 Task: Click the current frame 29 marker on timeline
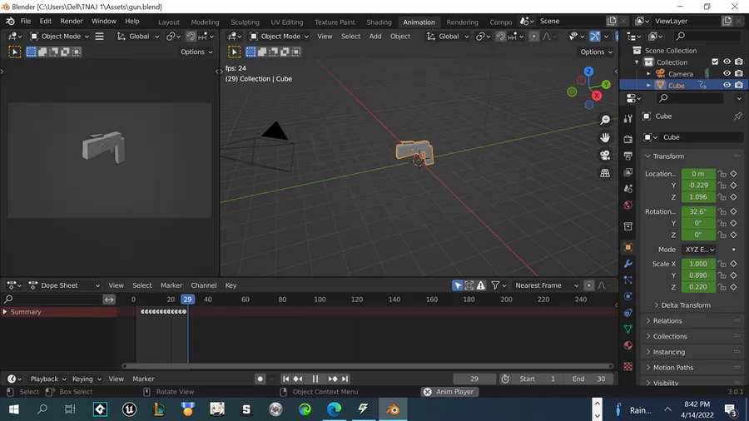point(188,300)
